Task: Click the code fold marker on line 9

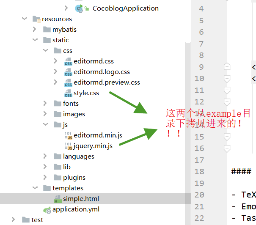Action: click(x=227, y=66)
